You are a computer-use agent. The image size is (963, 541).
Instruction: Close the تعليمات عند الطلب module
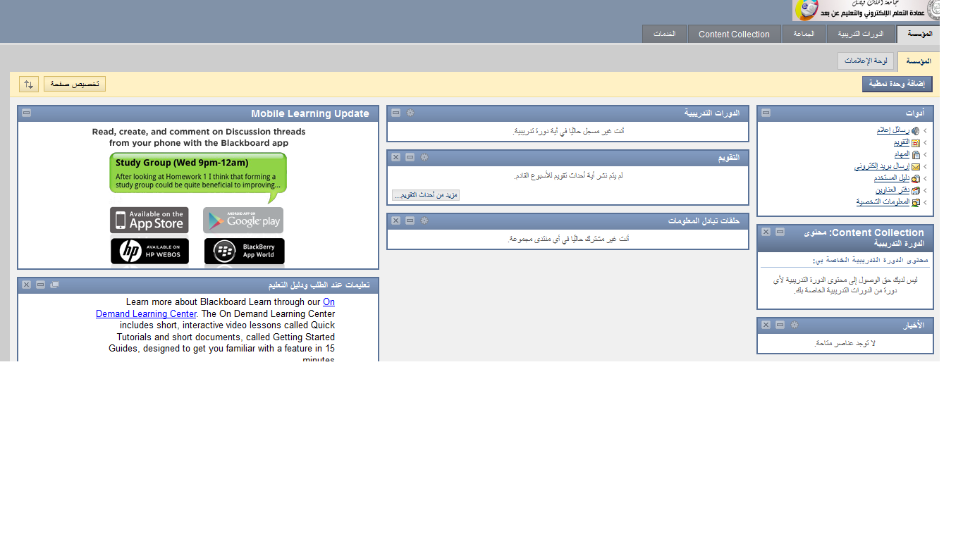[26, 285]
